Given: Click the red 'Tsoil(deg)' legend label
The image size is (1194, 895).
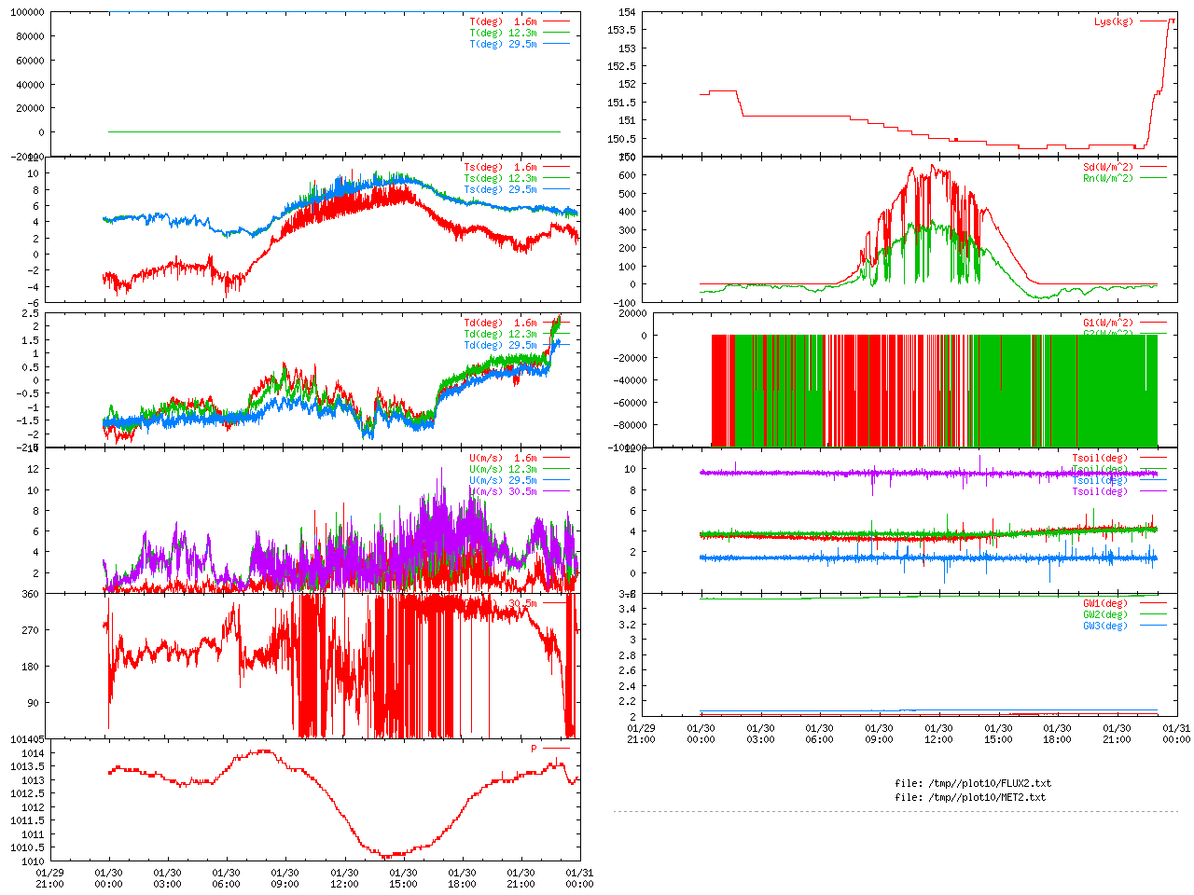Looking at the screenshot, I should click(1100, 459).
